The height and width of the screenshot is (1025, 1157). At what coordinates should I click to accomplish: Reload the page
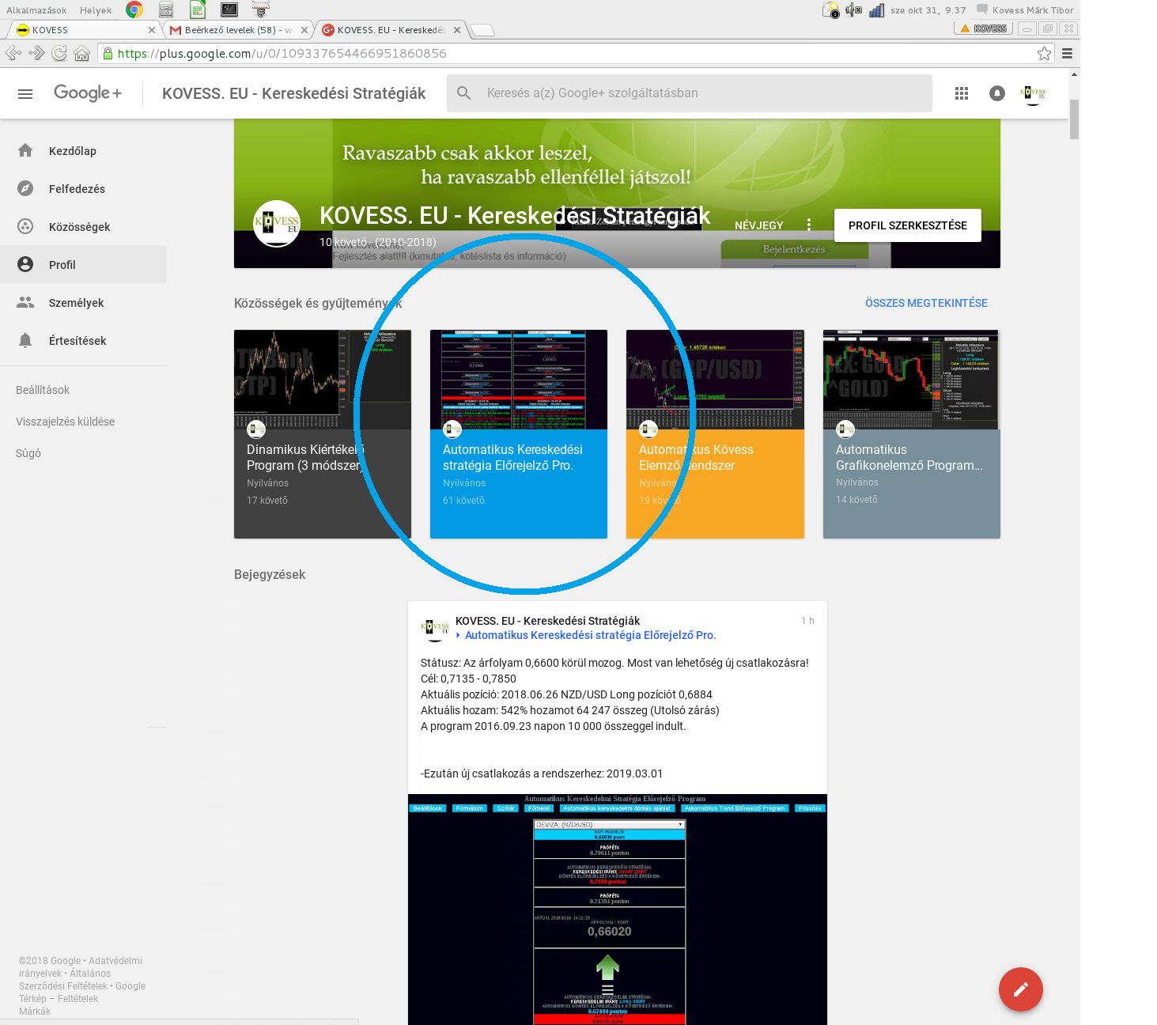click(59, 53)
